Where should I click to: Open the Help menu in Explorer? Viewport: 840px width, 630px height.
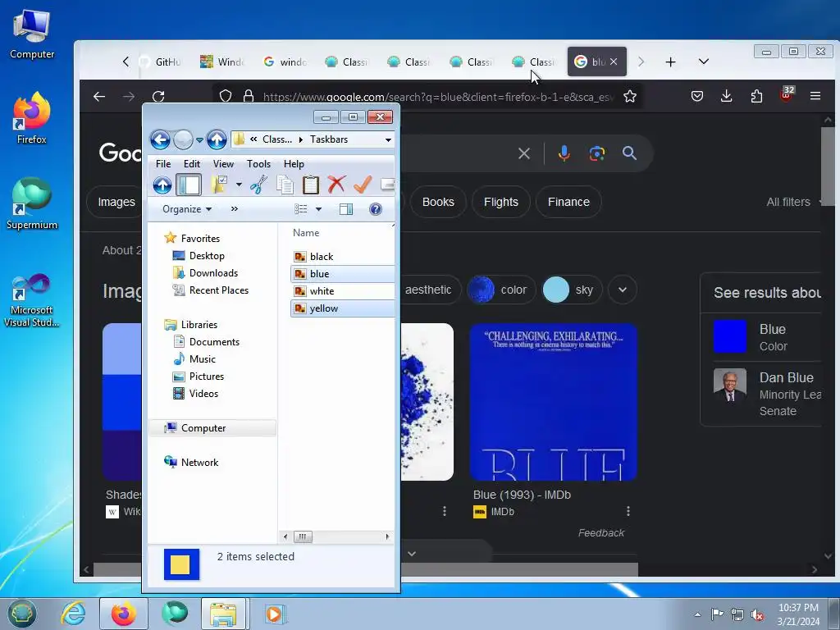[x=294, y=164]
